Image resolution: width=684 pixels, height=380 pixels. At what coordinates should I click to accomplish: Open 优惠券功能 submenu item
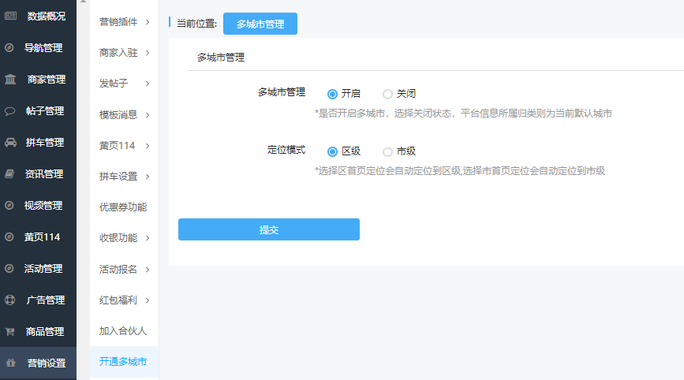tap(123, 207)
